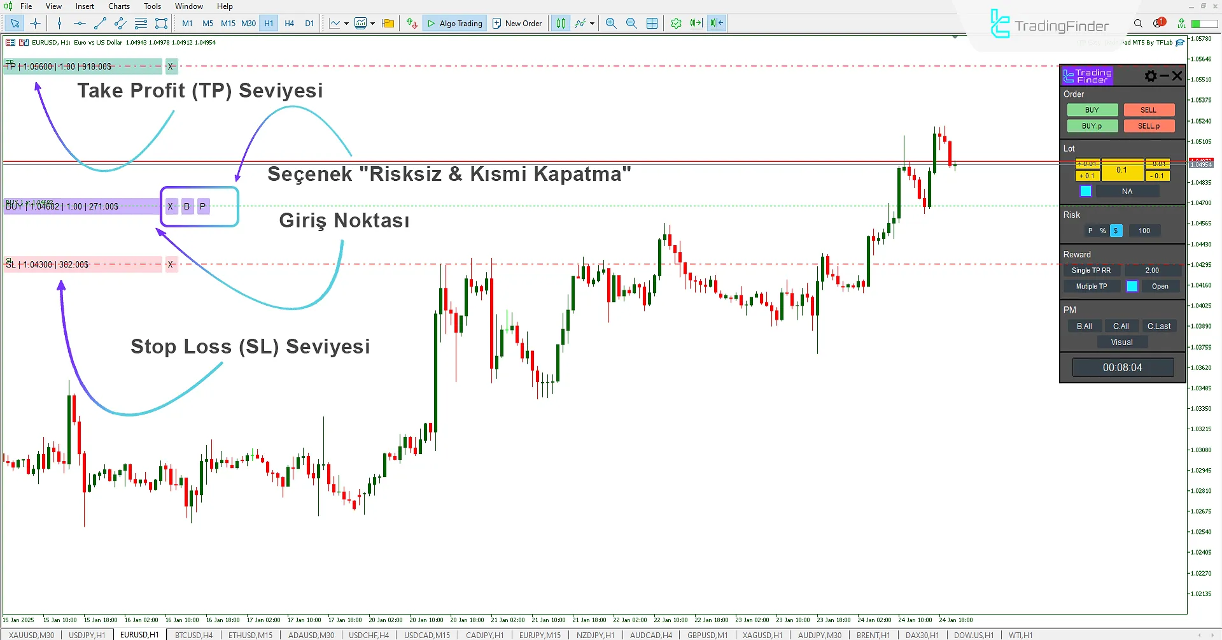Viewport: 1222px width, 640px height.
Task: Open the TradingFinder panel settings gear
Action: (x=1151, y=76)
